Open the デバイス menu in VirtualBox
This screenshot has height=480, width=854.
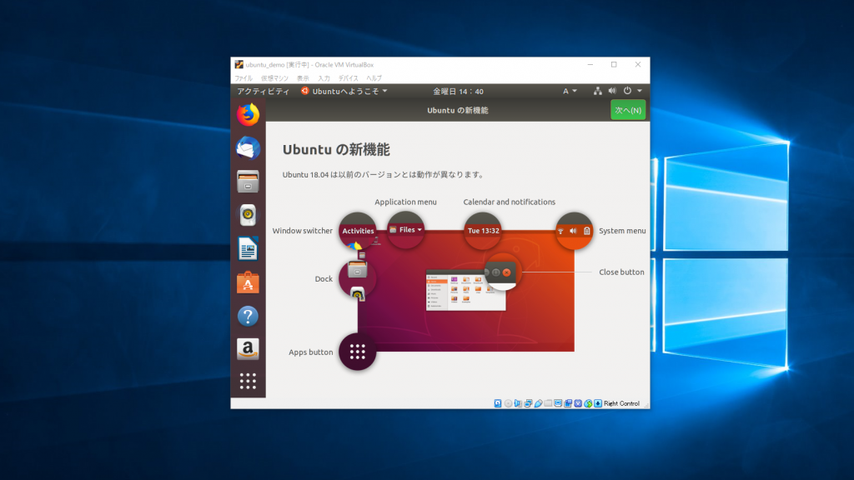[x=349, y=77]
